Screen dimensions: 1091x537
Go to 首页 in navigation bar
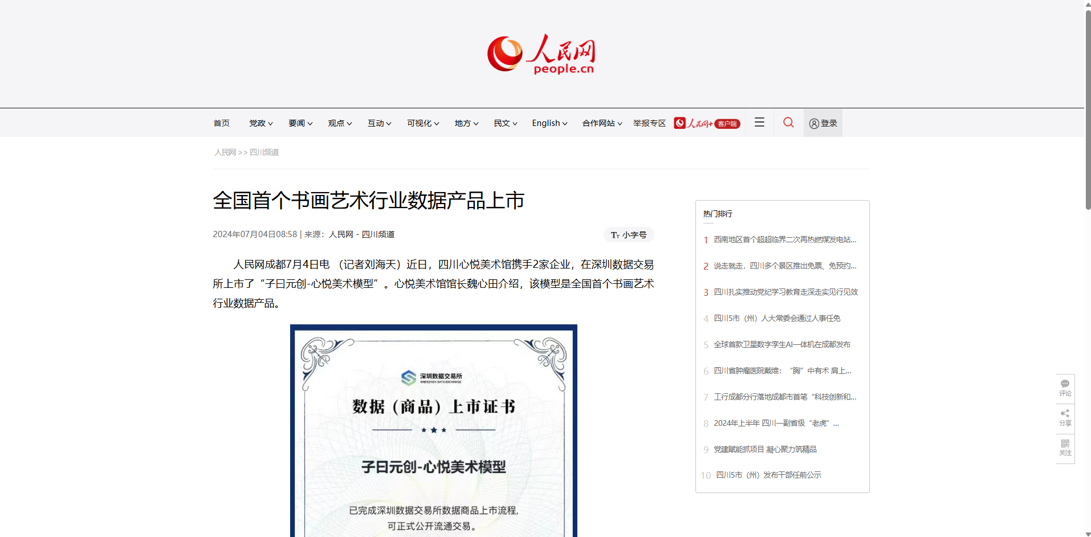tap(221, 123)
